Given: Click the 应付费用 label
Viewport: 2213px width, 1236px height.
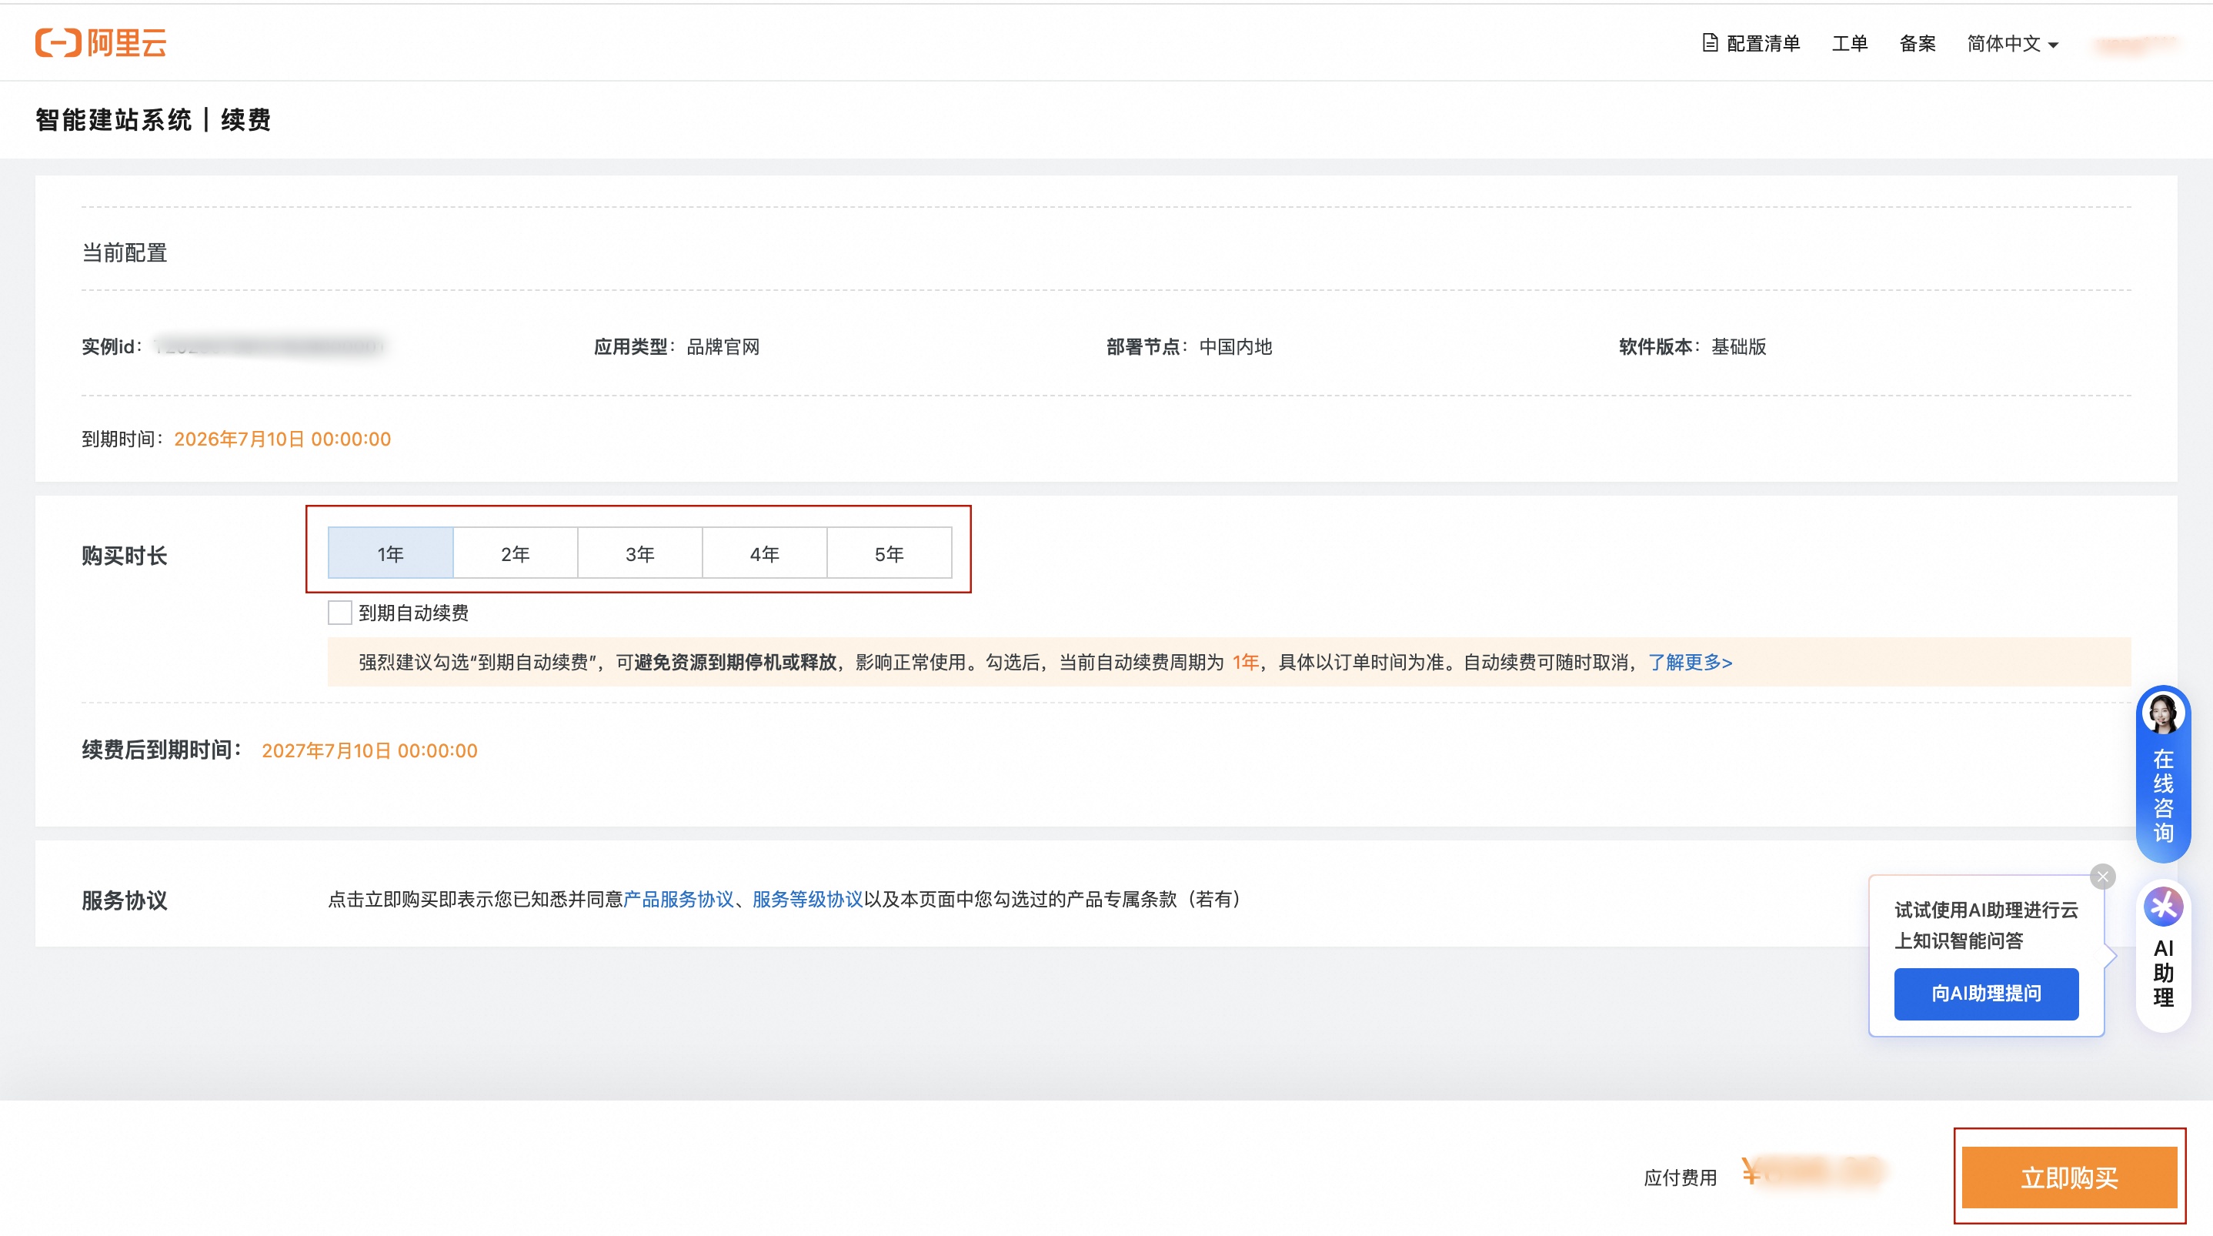Looking at the screenshot, I should pyautogui.click(x=1681, y=1178).
